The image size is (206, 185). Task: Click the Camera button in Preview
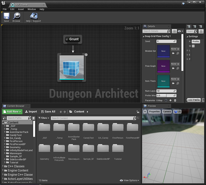pos(167,112)
